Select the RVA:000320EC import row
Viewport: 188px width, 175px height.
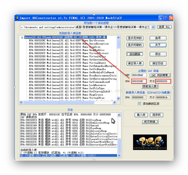(73, 79)
